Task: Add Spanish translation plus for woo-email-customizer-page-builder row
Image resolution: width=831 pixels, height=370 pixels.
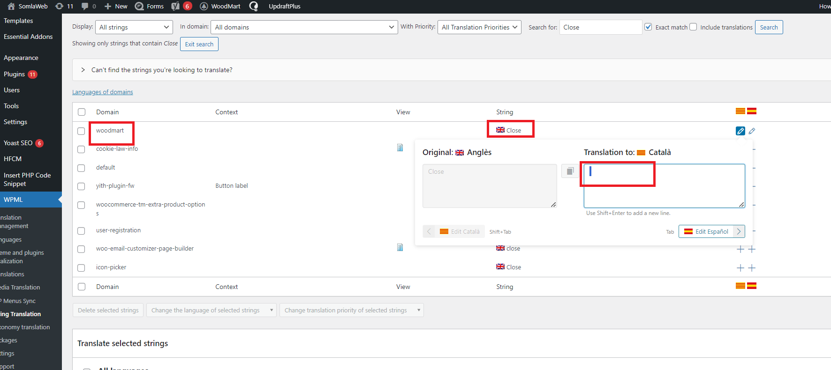Action: click(x=752, y=249)
